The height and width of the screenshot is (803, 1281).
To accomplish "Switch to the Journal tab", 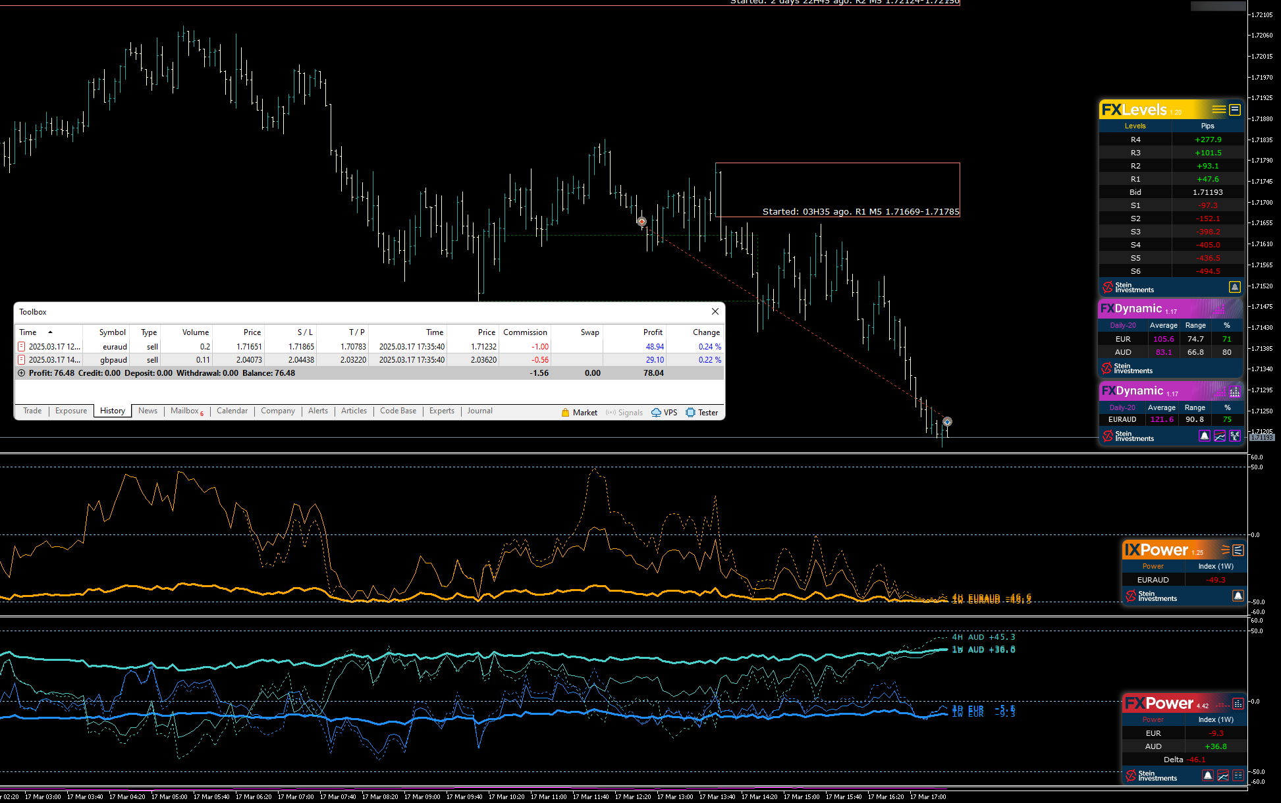I will coord(479,411).
